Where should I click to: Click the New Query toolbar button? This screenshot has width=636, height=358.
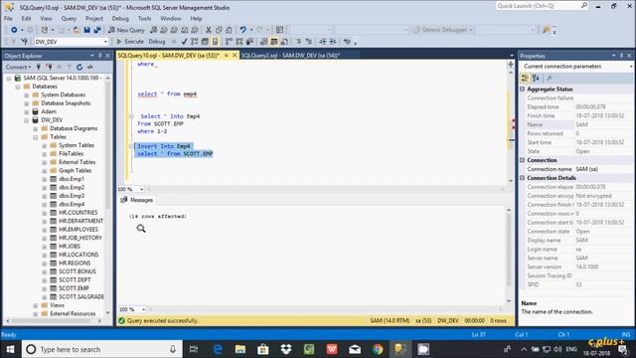126,30
